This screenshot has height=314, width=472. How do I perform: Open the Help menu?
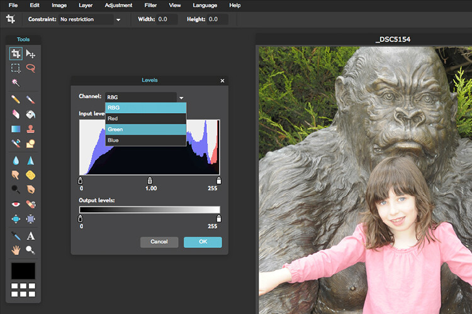[235, 5]
